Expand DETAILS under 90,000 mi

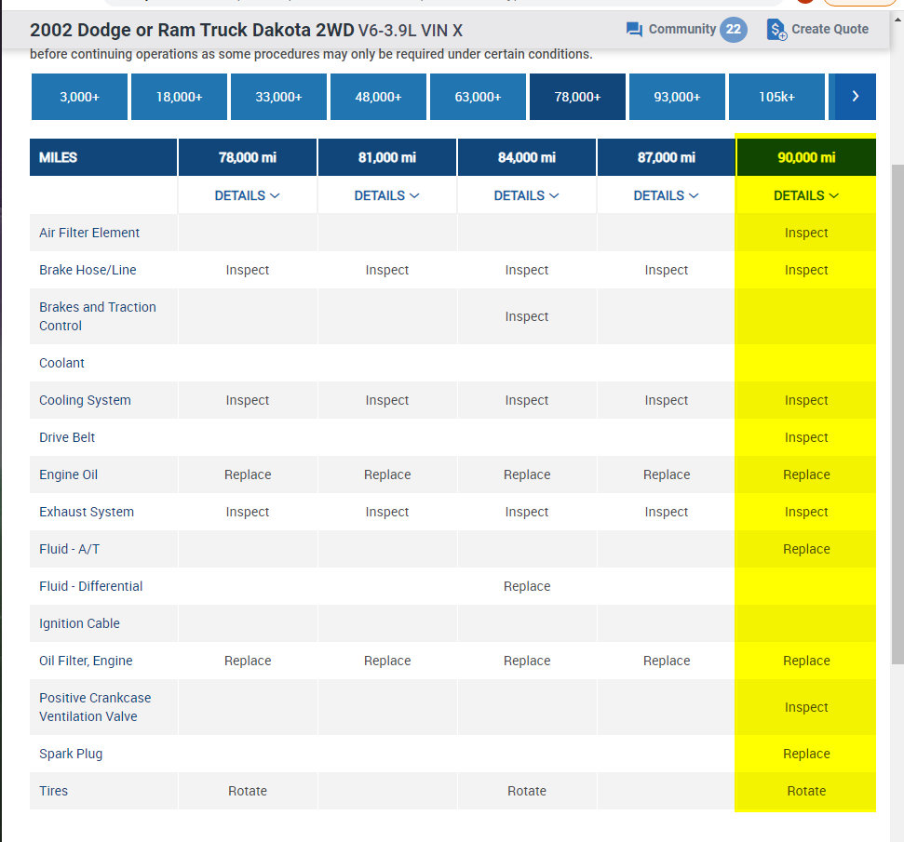pyautogui.click(x=806, y=196)
